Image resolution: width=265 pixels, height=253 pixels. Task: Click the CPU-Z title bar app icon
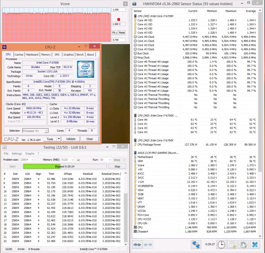coord(4,47)
